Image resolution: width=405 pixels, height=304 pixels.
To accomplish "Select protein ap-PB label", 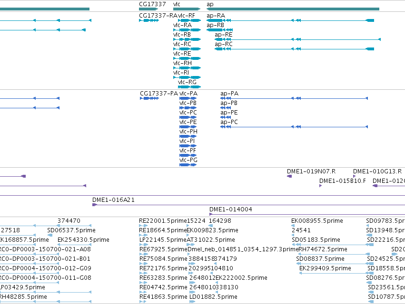I will [x=229, y=103].
